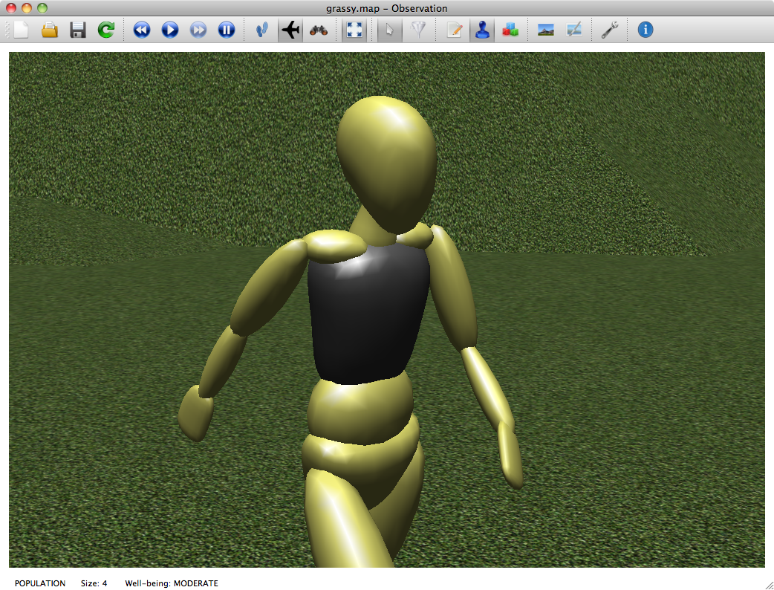Select the binoculars observe tool
774x590 pixels.
319,30
